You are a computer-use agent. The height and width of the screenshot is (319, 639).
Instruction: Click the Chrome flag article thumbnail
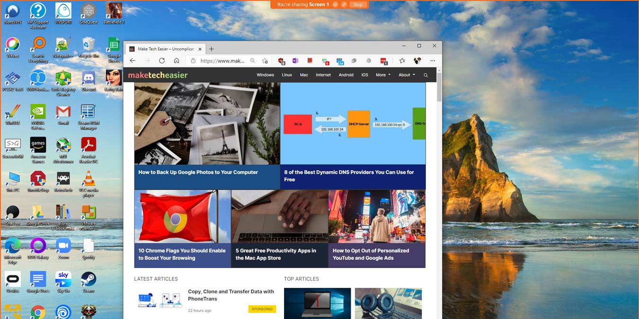183,216
